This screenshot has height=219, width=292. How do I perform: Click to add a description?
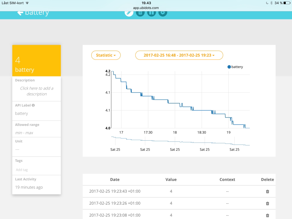coord(36,91)
